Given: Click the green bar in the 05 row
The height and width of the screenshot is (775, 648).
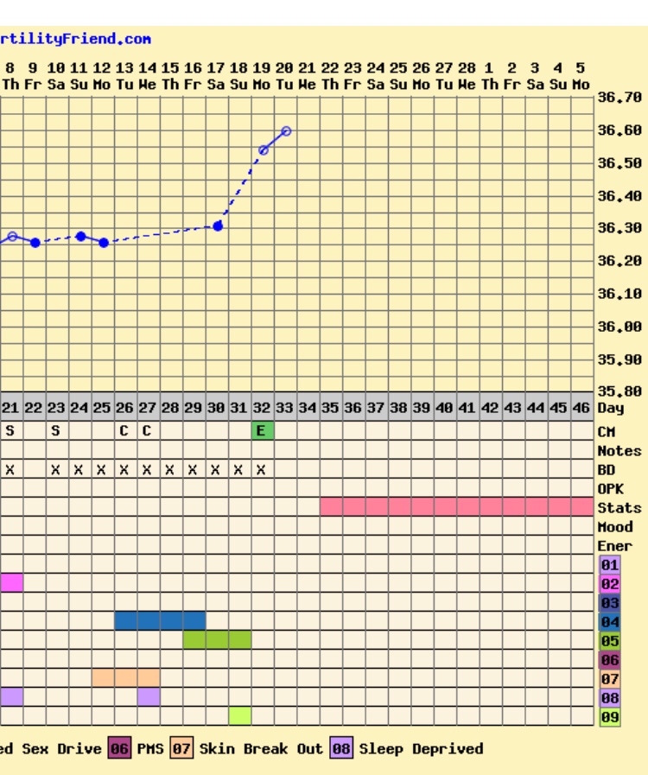Looking at the screenshot, I should (217, 640).
